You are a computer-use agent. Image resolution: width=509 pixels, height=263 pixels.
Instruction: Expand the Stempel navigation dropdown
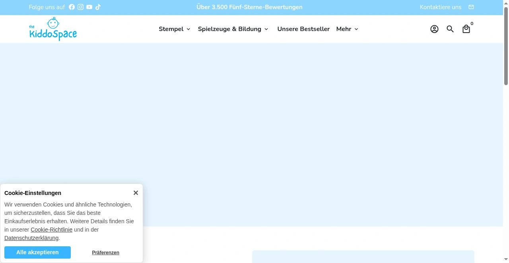[174, 29]
